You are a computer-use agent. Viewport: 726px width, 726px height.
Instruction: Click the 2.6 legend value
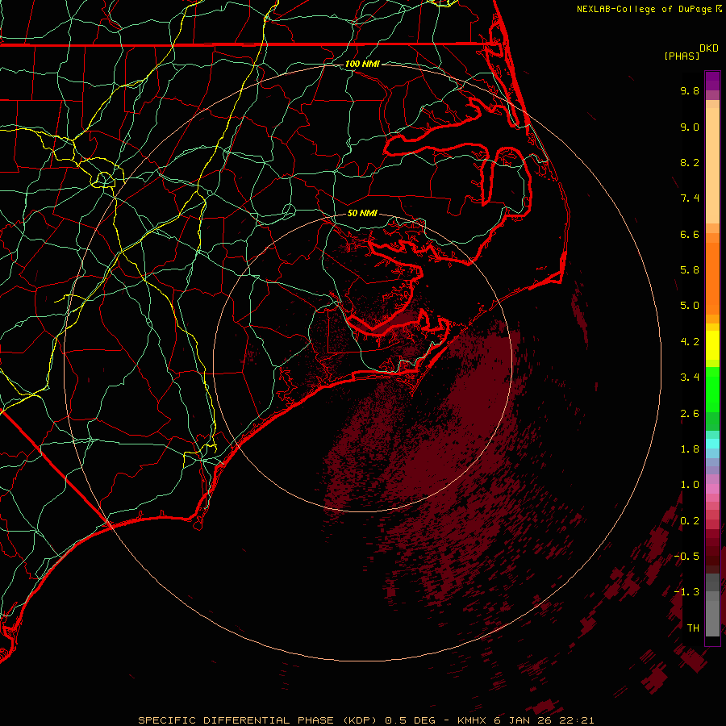click(x=690, y=414)
